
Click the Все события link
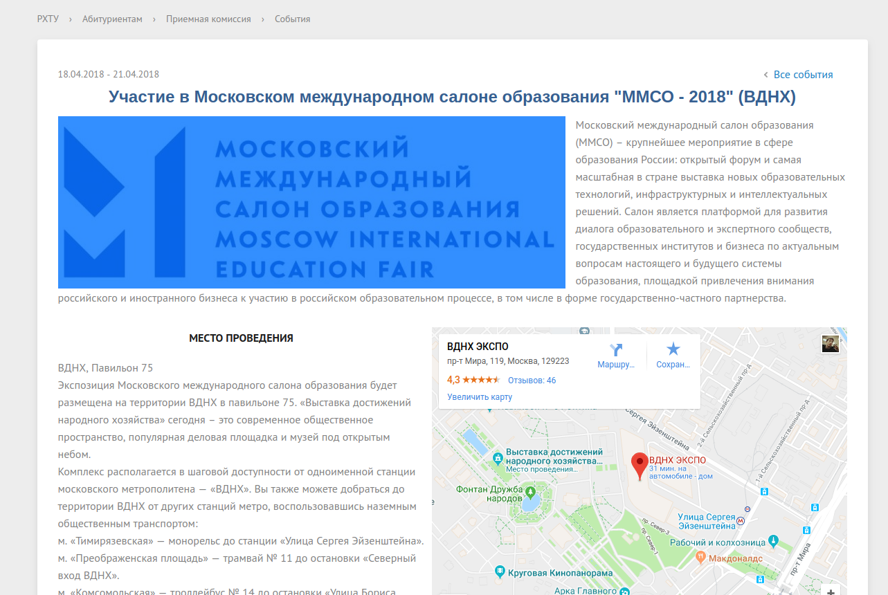803,75
